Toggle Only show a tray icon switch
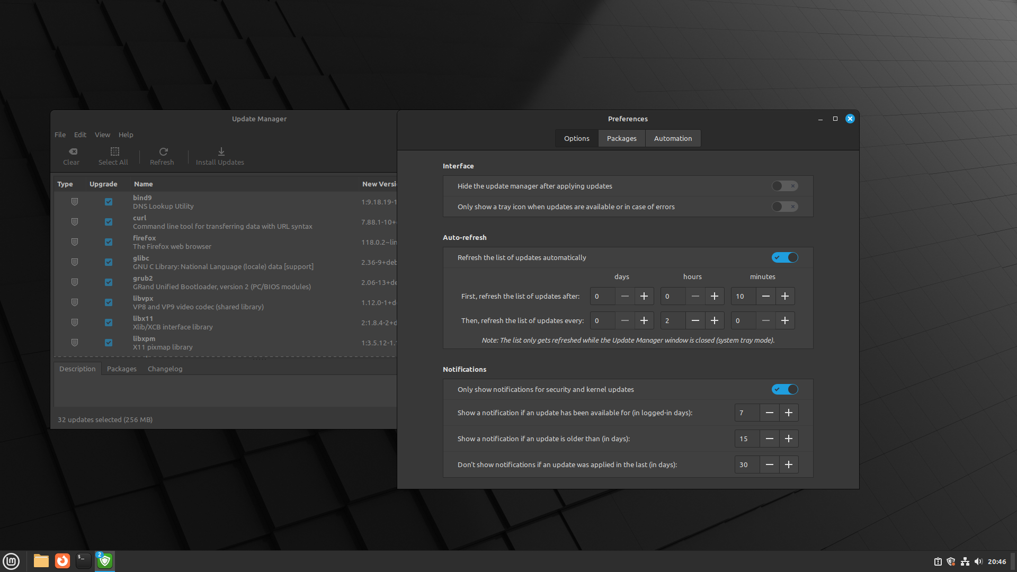1017x572 pixels. point(784,207)
